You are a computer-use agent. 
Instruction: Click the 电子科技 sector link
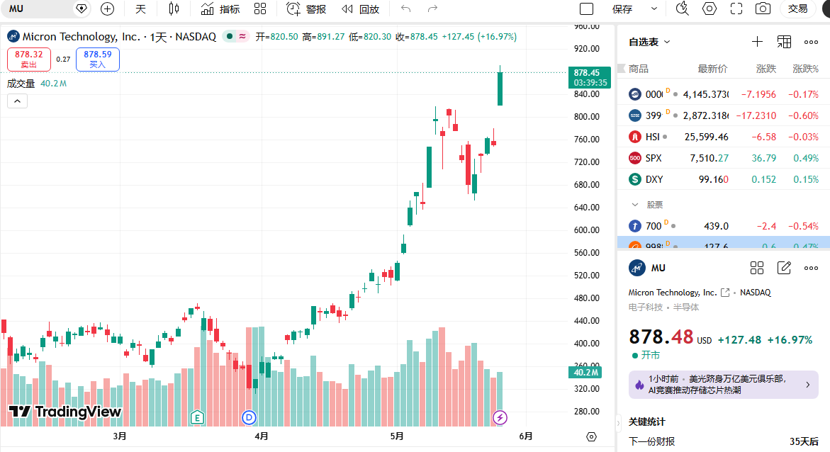[x=645, y=307]
